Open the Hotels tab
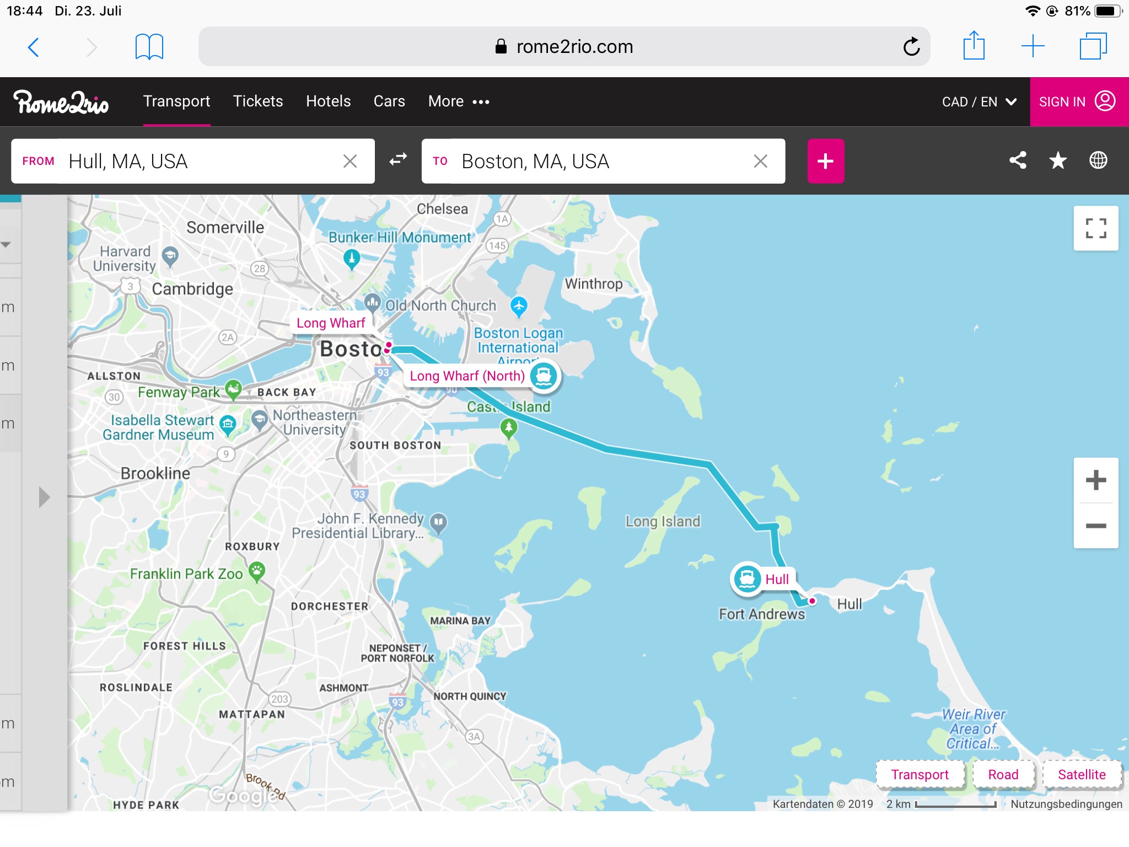Viewport: 1129px width, 847px height. click(x=328, y=101)
